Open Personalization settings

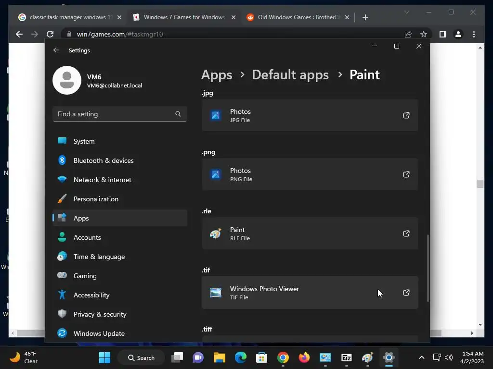(120, 199)
